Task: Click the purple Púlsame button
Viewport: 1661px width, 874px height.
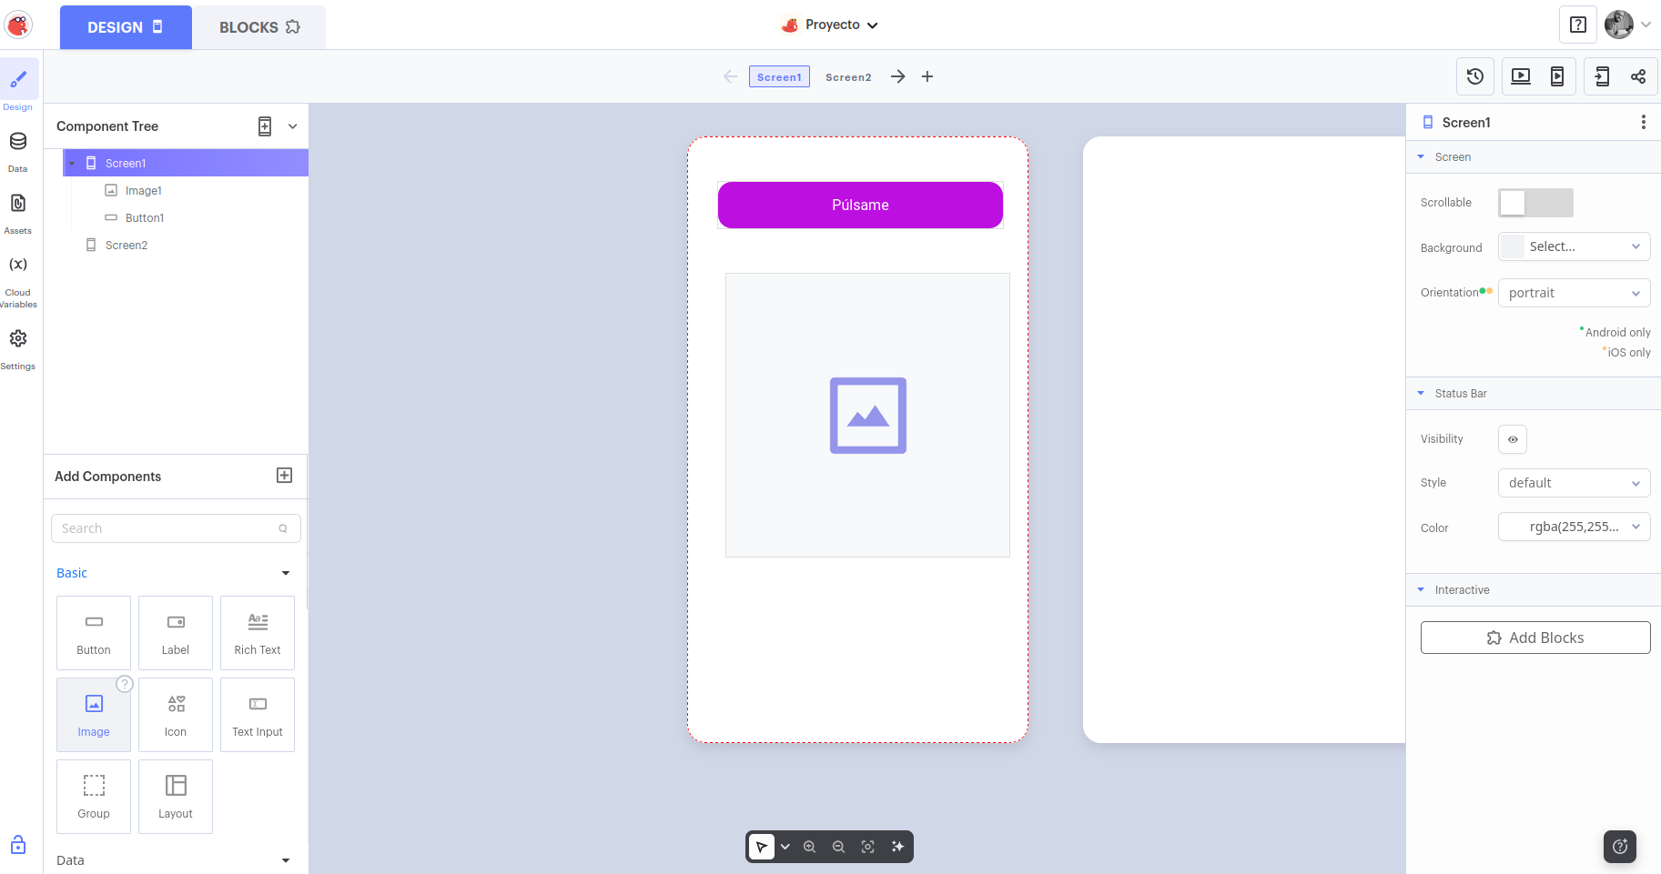Action: pos(860,206)
